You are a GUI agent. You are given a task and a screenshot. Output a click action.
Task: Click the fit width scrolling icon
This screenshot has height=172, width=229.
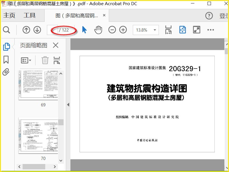point(168,30)
